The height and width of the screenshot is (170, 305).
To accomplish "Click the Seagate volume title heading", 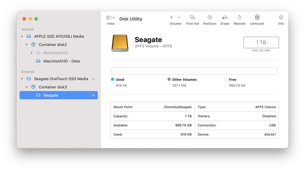I will 148,40.
